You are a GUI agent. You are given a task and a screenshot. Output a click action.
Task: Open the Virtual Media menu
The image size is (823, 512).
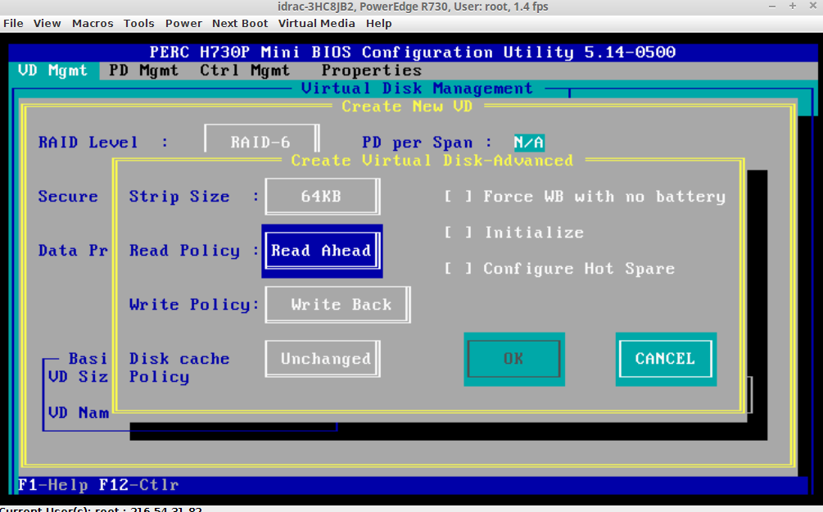[x=316, y=24]
